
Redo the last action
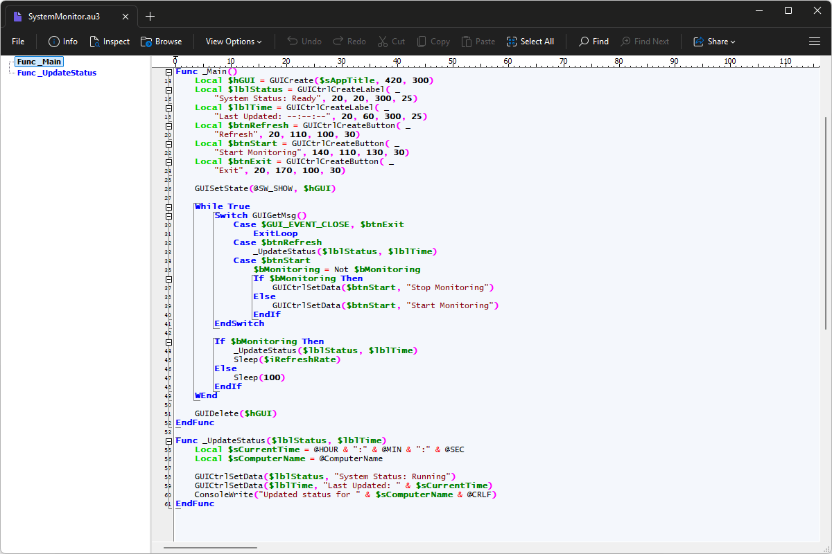(x=349, y=42)
